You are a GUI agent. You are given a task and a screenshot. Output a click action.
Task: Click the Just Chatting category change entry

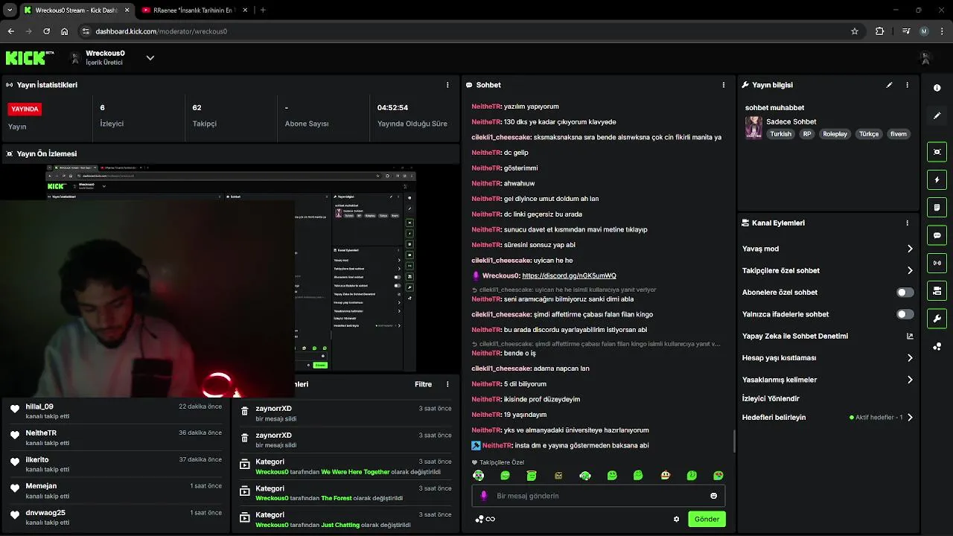[345, 520]
